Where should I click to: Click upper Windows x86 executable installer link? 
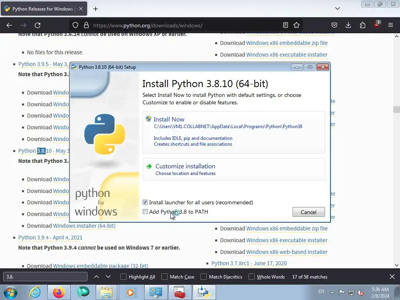287,55
